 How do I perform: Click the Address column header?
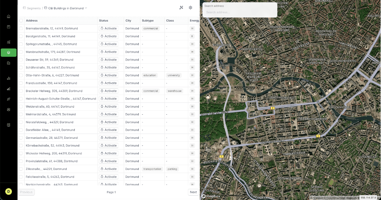32,20
